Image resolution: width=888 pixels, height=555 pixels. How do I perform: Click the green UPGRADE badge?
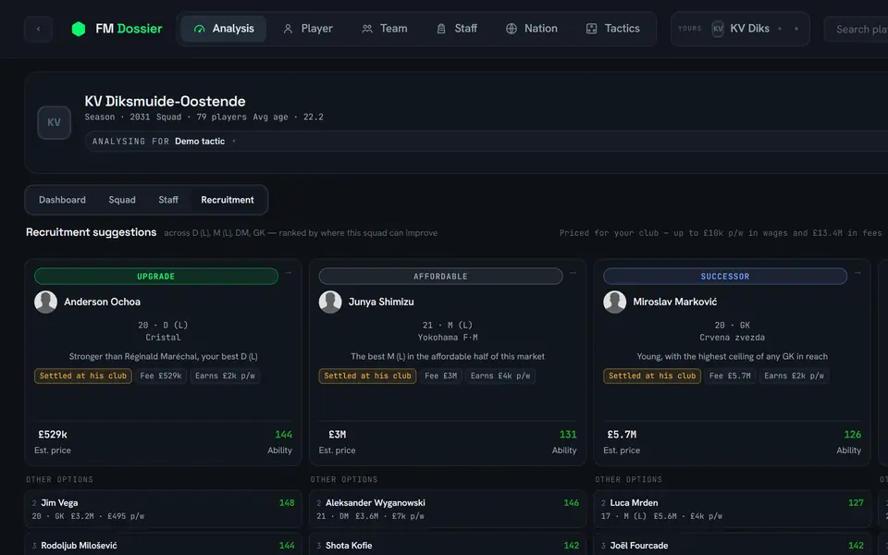coord(155,277)
